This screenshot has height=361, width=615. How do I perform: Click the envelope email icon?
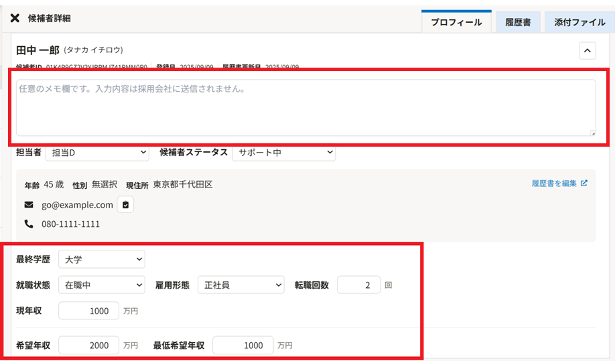[x=29, y=205]
